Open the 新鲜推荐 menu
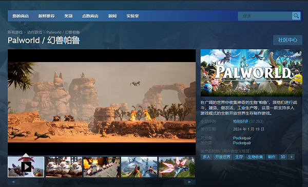The width and height of the screenshot is (308, 187). click(46, 16)
